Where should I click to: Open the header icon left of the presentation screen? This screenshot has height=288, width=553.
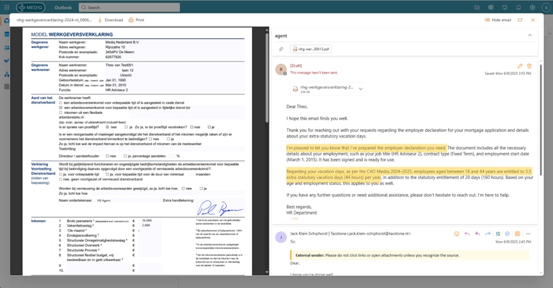(x=490, y=8)
